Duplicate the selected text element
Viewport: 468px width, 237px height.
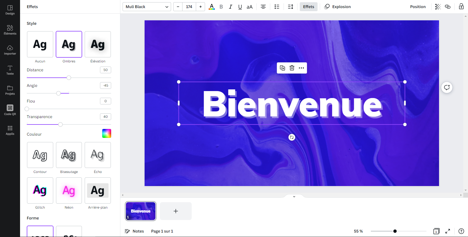pyautogui.click(x=282, y=68)
